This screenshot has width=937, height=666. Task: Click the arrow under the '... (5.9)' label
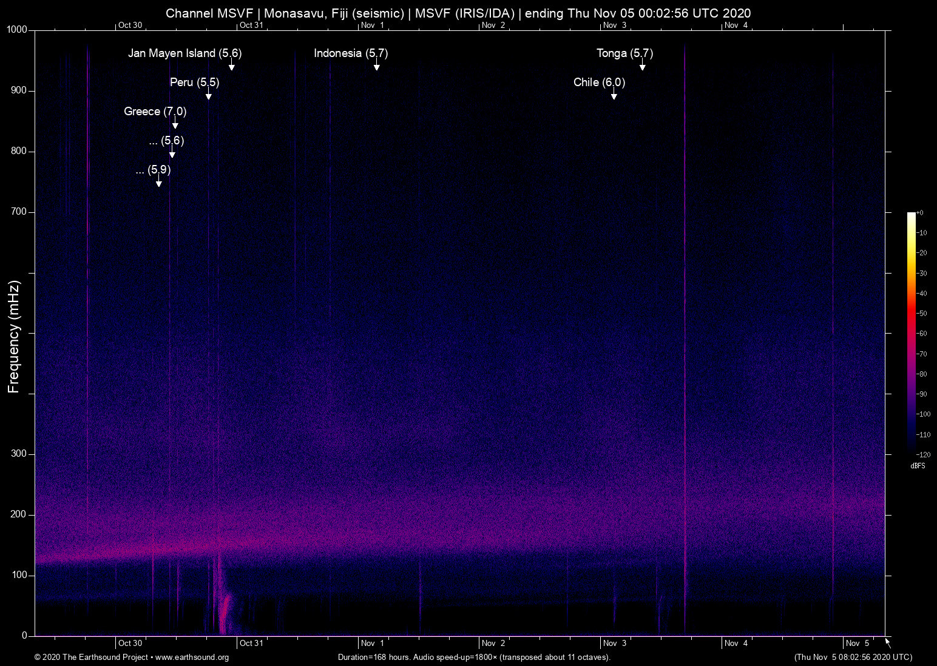[x=158, y=183]
